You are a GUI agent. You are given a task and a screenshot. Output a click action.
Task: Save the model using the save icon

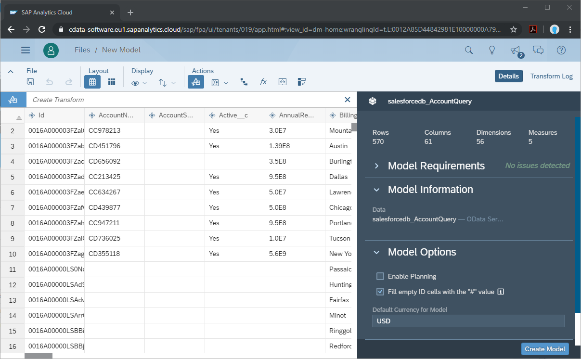(x=30, y=82)
